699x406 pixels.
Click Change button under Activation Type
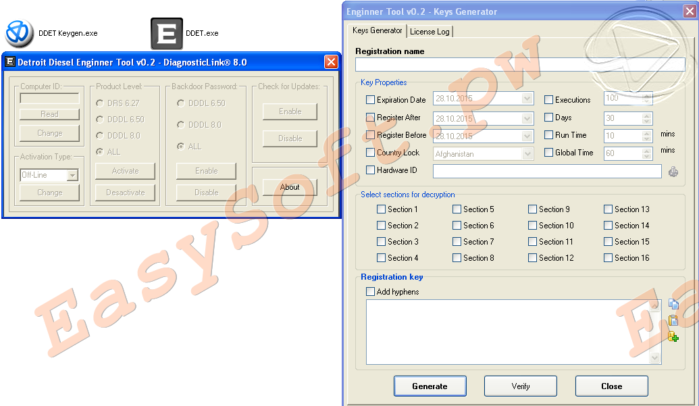(49, 193)
